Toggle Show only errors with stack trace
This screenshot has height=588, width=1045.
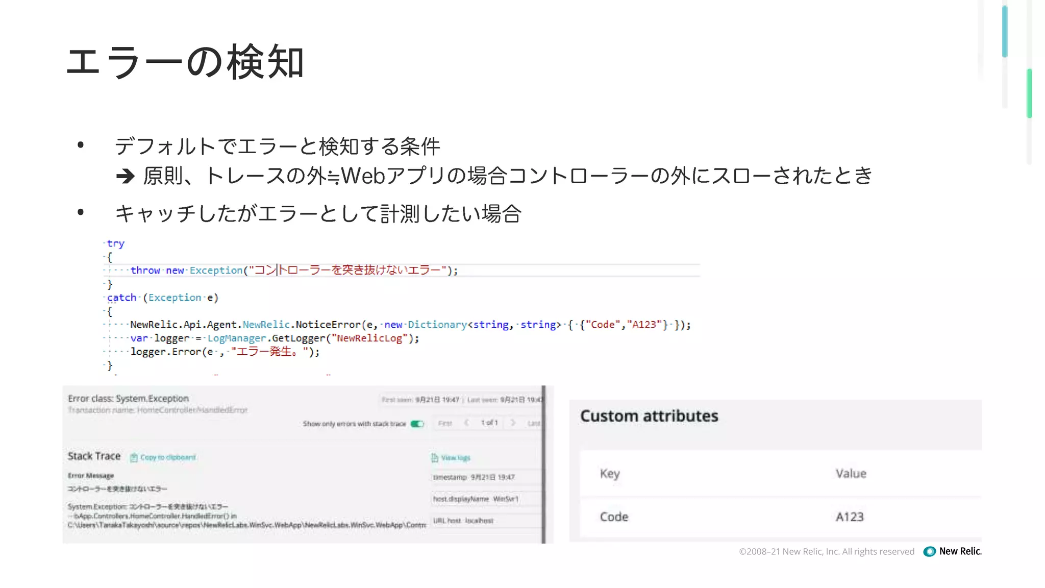pyautogui.click(x=417, y=424)
